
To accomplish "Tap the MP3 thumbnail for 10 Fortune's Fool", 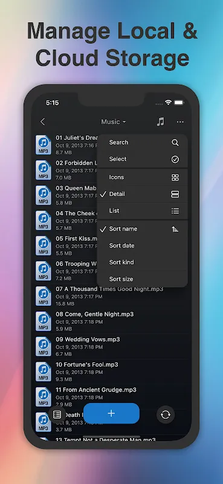I will tap(43, 371).
